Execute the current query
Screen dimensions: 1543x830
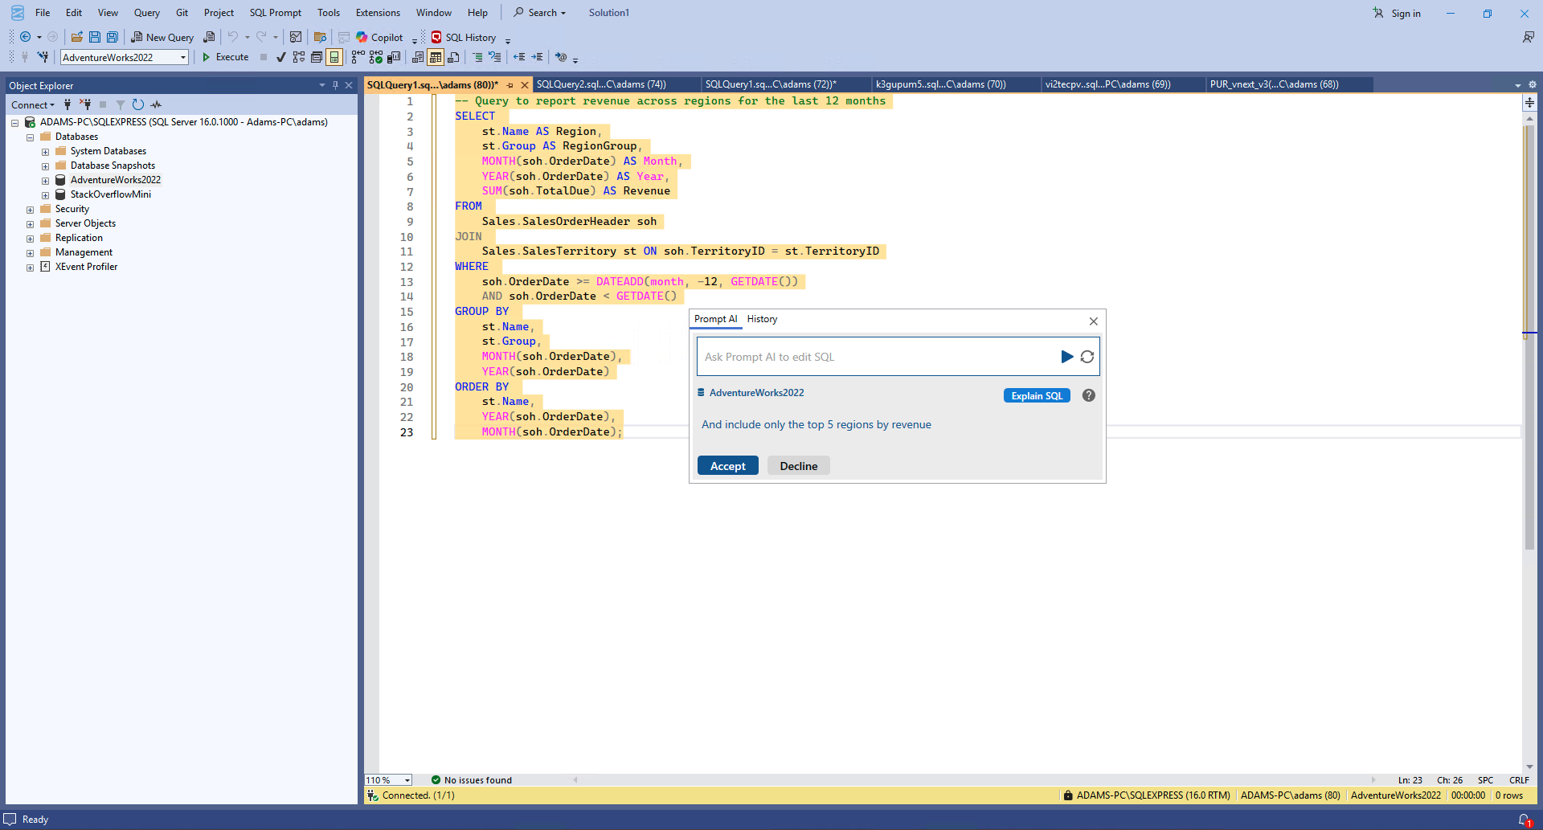click(226, 57)
